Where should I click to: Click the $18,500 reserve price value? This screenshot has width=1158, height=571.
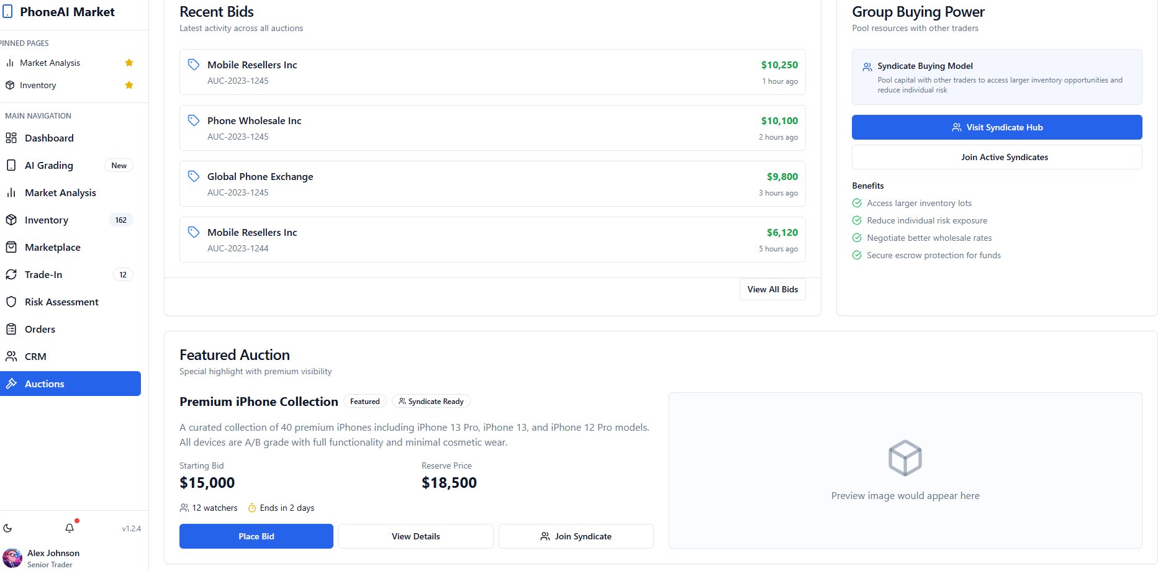(x=449, y=483)
